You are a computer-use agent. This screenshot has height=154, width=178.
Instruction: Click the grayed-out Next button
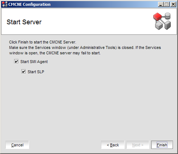[x=138, y=145]
